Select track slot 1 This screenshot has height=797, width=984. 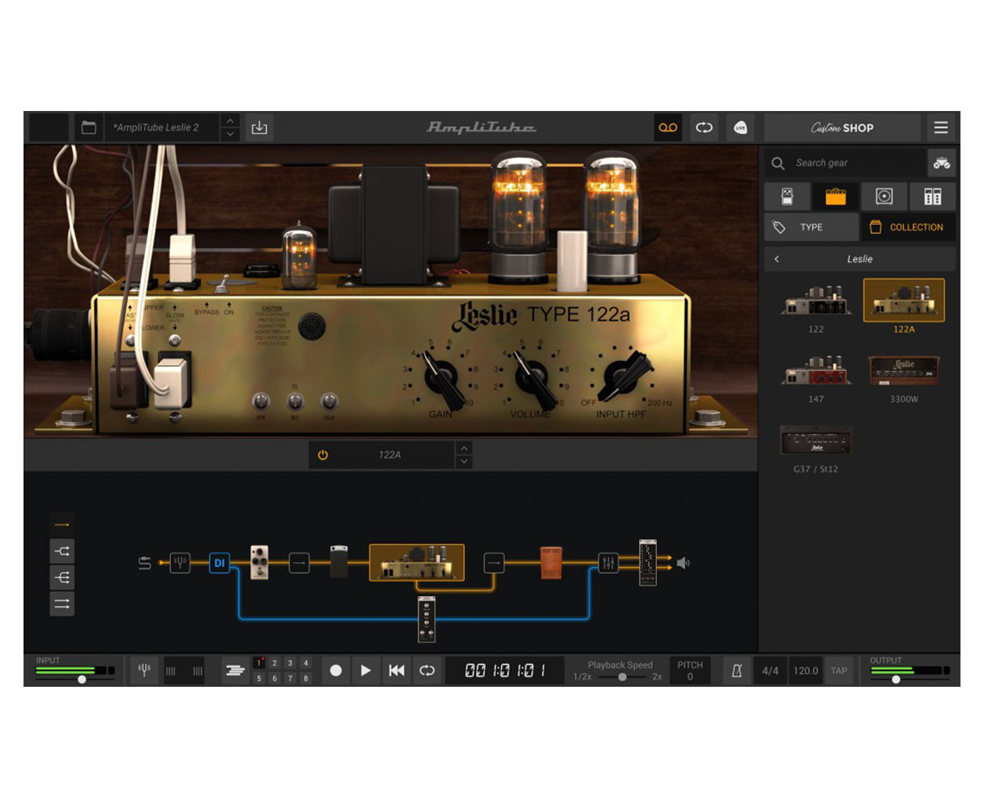click(x=259, y=663)
